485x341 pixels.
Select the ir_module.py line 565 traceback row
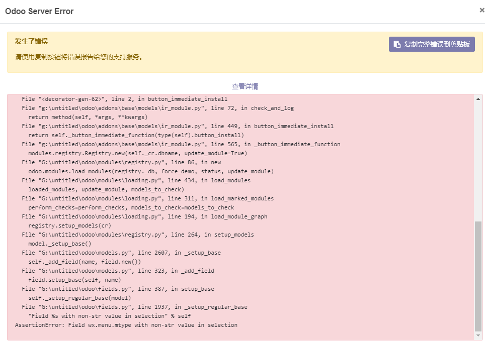click(x=181, y=144)
